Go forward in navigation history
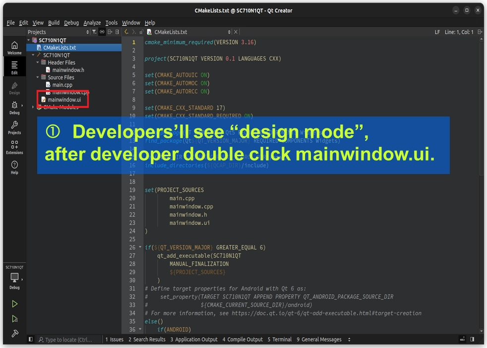The width and height of the screenshot is (487, 348). point(134,32)
